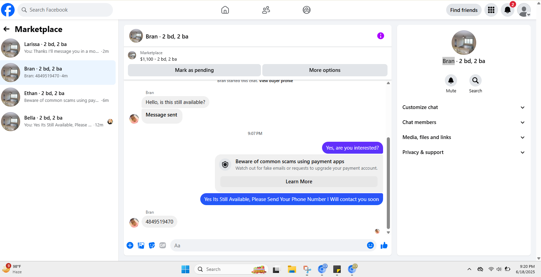Click the message "Hello, is this still available?"

pos(175,102)
